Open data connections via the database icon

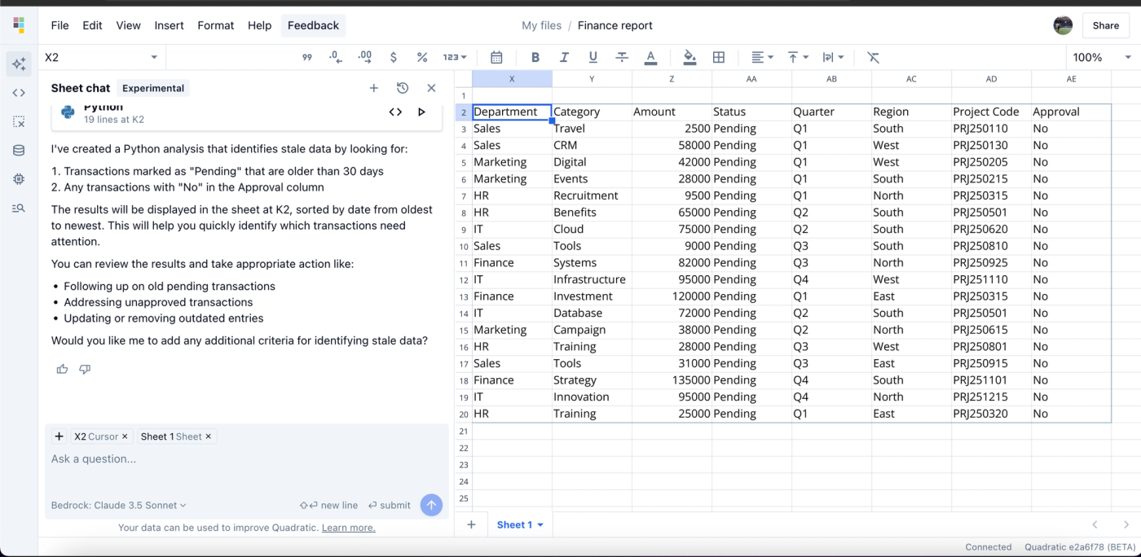18,150
